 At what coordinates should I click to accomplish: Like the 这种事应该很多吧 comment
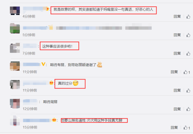click(188, 54)
